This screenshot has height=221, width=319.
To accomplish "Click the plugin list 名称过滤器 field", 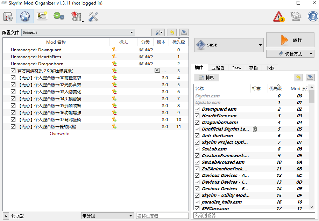I will [x=254, y=215].
